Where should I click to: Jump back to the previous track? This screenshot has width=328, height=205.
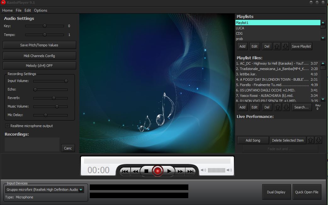pos(125,171)
